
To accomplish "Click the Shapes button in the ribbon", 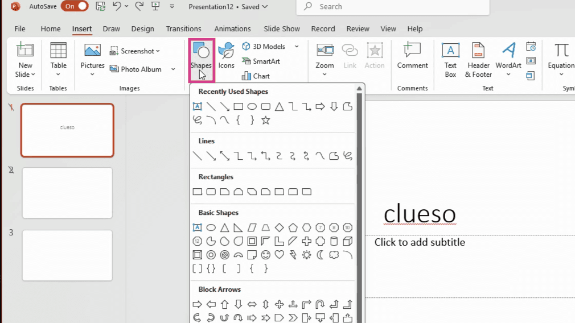I will tap(201, 60).
